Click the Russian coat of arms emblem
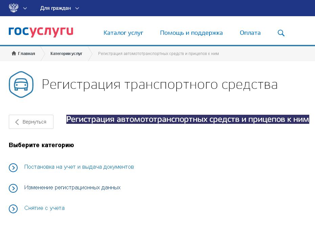This screenshot has width=315, height=246. point(14,8)
